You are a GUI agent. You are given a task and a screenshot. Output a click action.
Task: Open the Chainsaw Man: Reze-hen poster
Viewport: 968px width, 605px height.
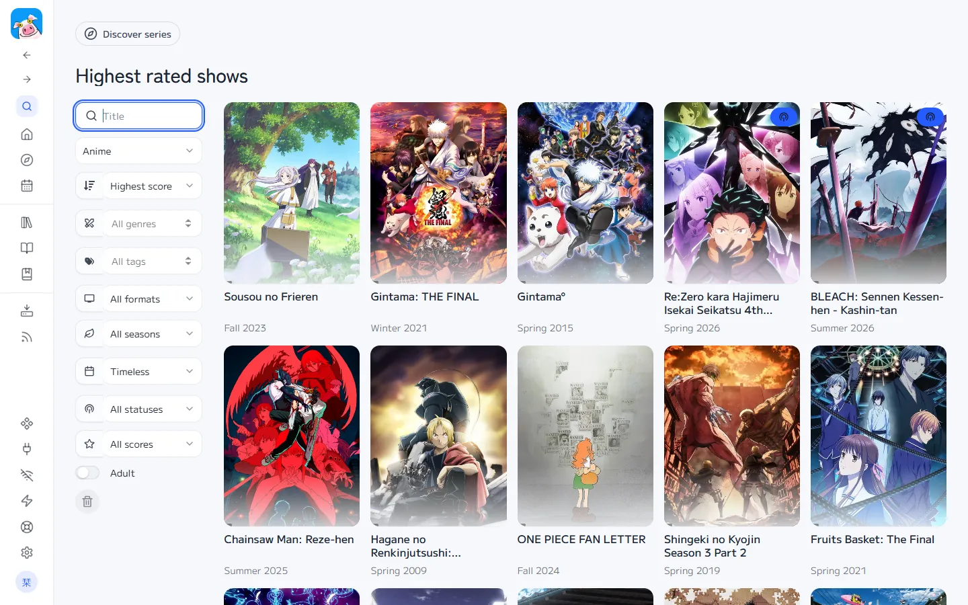(x=292, y=436)
